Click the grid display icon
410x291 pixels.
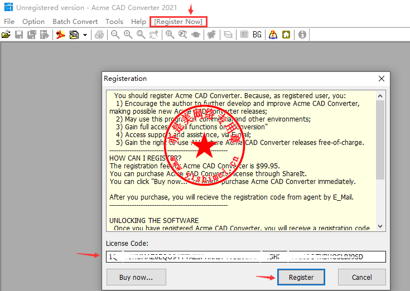point(244,35)
